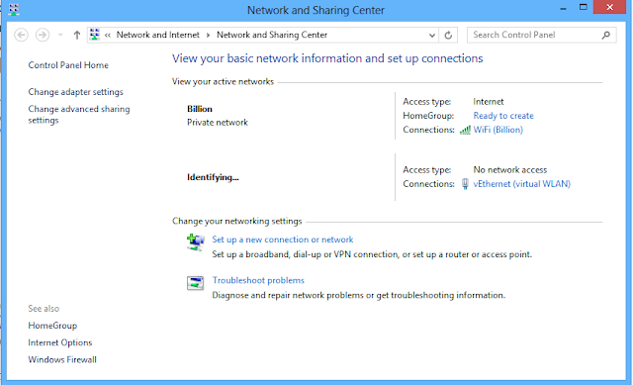Click the vEthernet adapter icon
Viewport: 633px width, 385px height.
465,184
